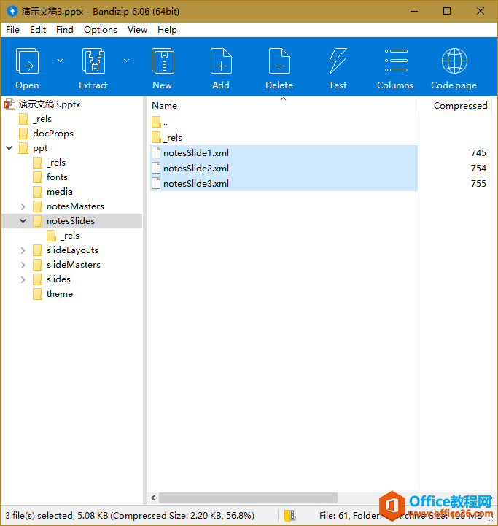Run the archive Test icon
This screenshot has height=526, width=498.
(x=338, y=63)
